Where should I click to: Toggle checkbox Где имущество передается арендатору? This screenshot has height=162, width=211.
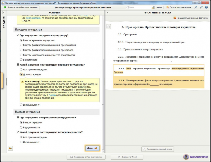pyautogui.click(x=18, y=35)
